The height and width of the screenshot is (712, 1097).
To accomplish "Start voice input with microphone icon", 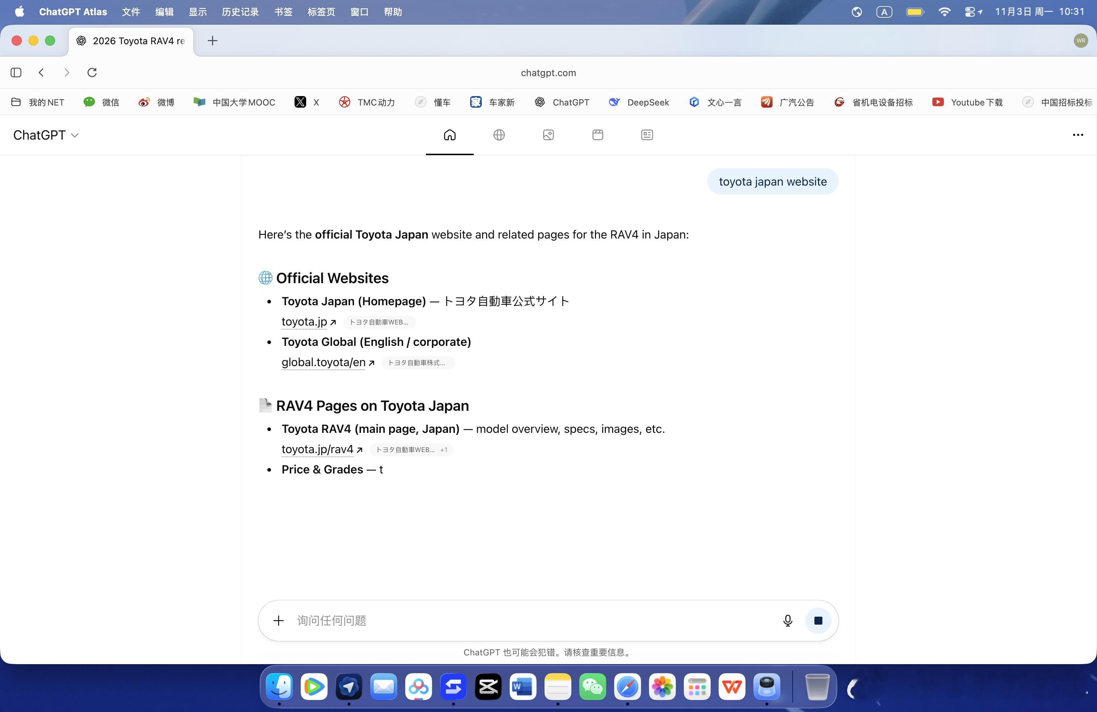I will pyautogui.click(x=787, y=620).
